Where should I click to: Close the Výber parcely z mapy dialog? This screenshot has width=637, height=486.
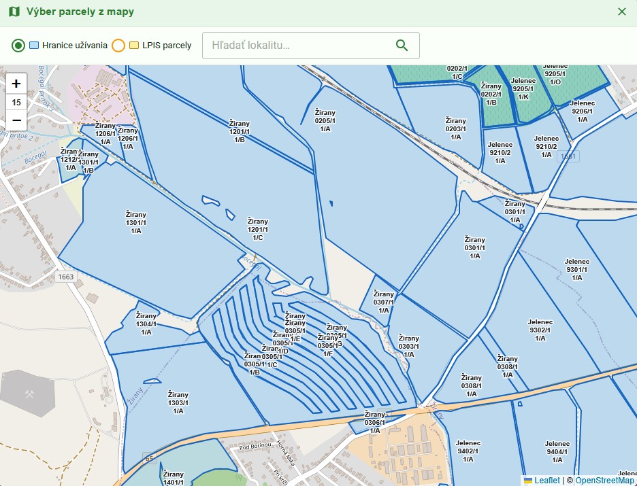[622, 12]
